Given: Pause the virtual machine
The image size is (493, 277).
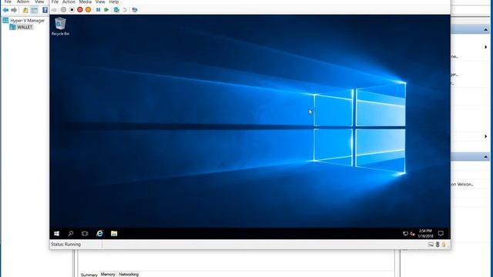Looking at the screenshot, I should click(99, 10).
